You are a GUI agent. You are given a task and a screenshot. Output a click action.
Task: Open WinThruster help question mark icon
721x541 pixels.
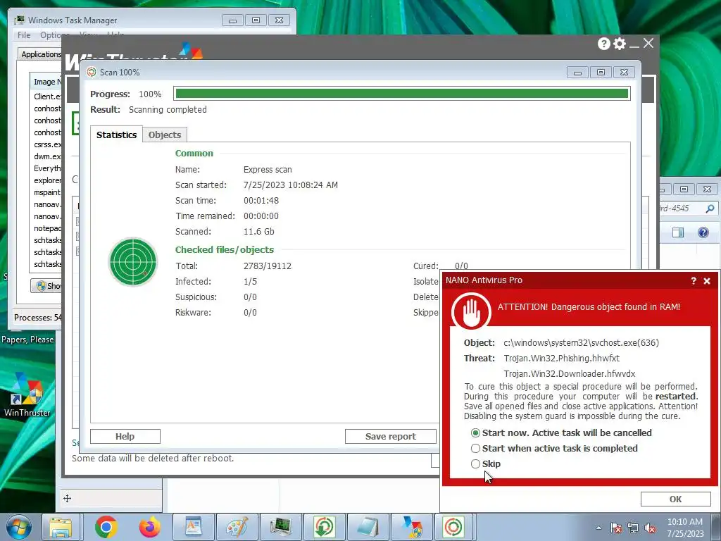(603, 44)
